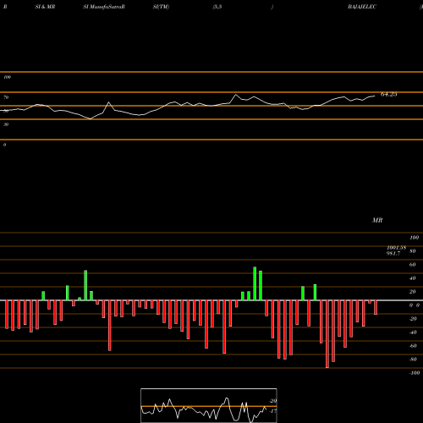This screenshot has height=423, width=423.
Task: Click the RSI axis label 30
Action: [x=6, y=124]
